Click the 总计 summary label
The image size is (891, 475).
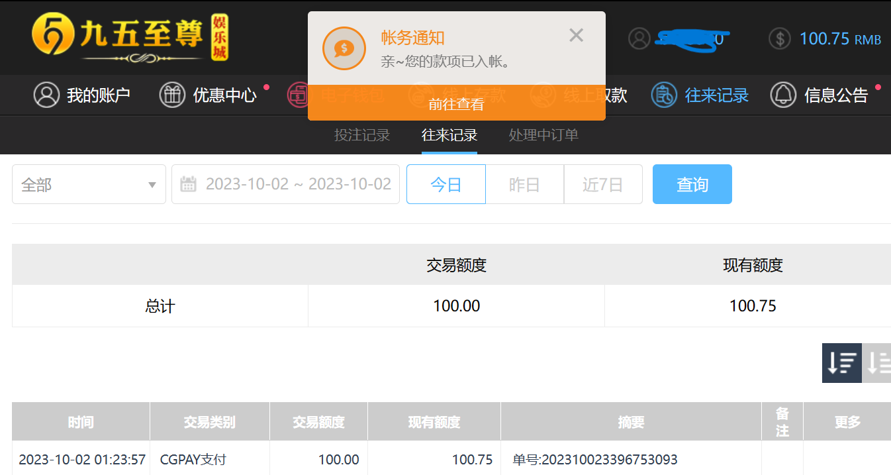(x=160, y=306)
